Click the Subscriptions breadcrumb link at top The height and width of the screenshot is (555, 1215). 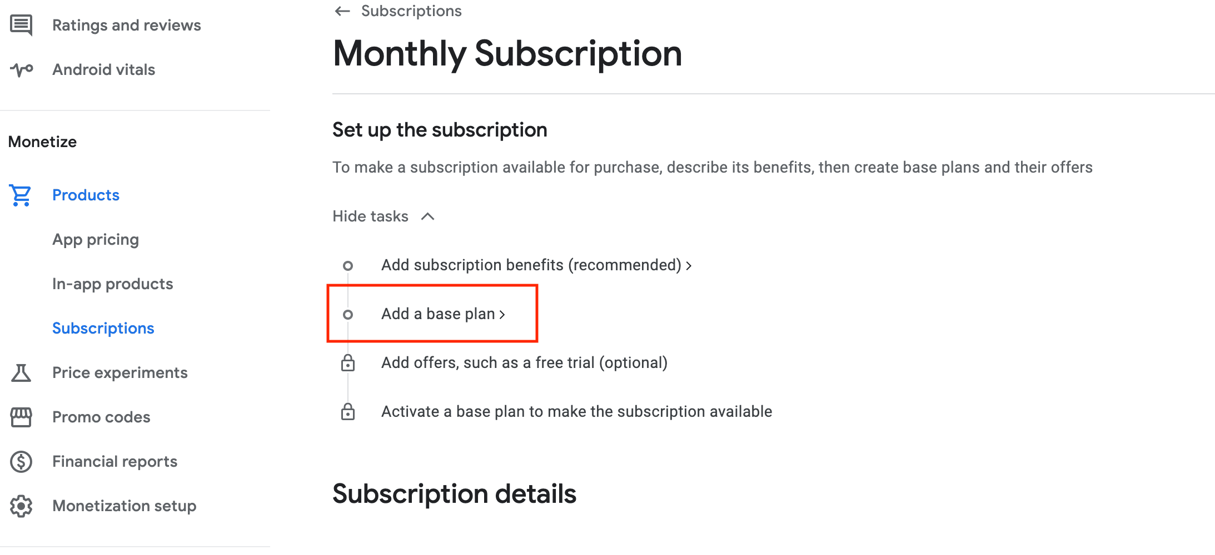(411, 11)
